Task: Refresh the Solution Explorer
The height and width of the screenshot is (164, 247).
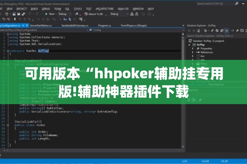Action: click(217, 31)
